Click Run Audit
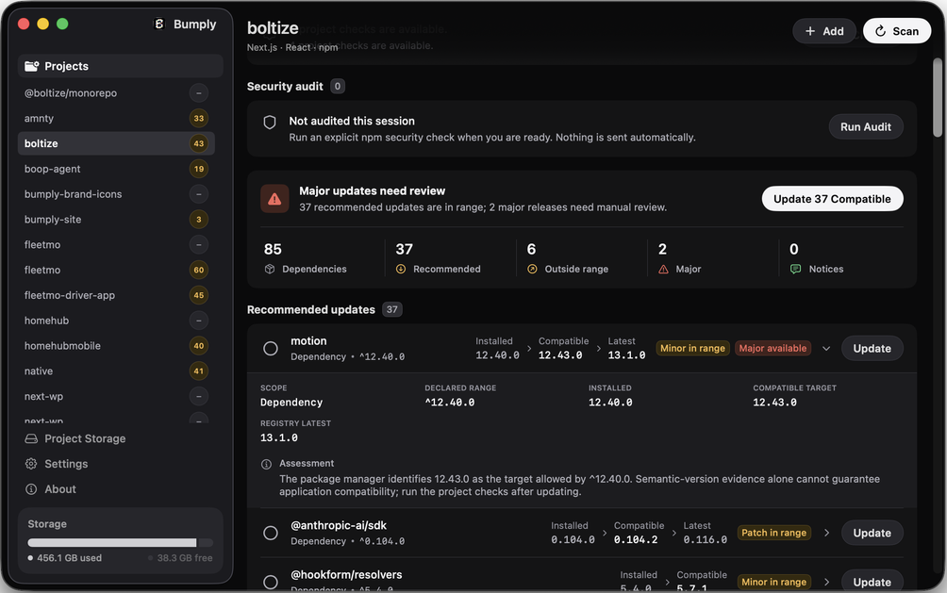The height and width of the screenshot is (593, 947). (x=866, y=127)
